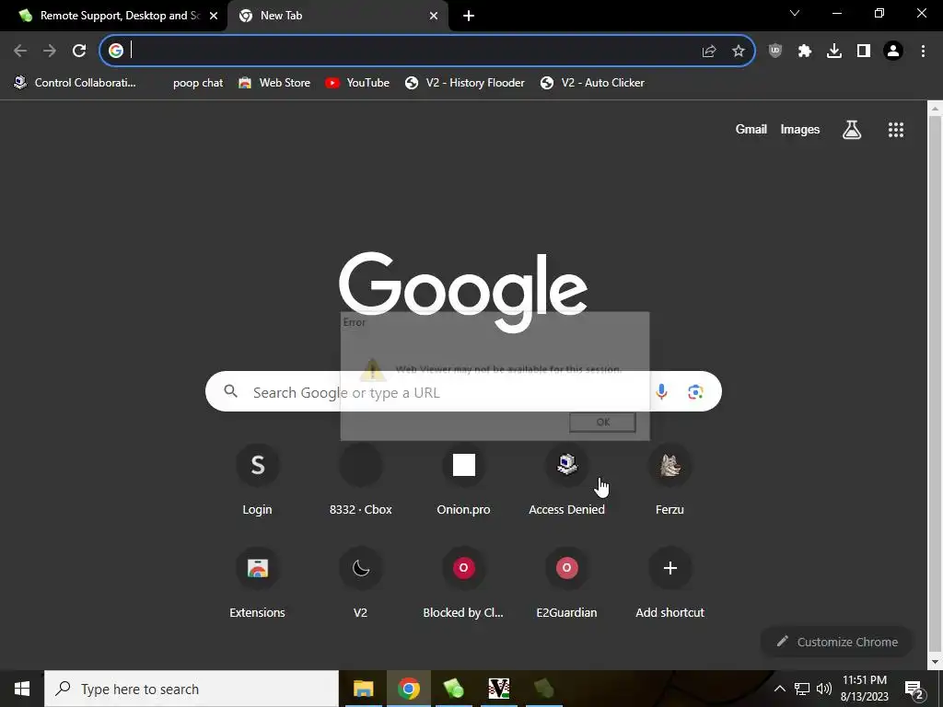Start voice search with microphone icon
The height and width of the screenshot is (707, 943).
pos(661,392)
